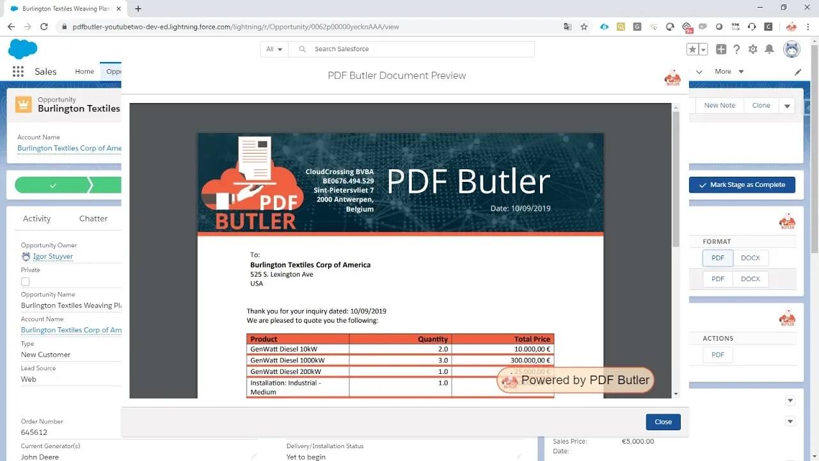The image size is (819, 461).
Task: Bookmark this page with the star icon
Action: click(x=584, y=27)
